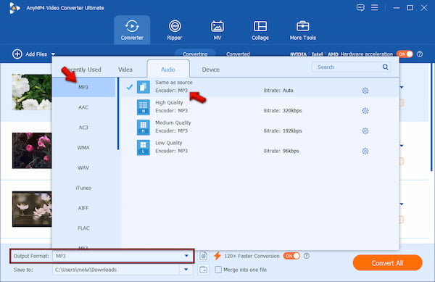Select the Same as source preset icon
435x282 pixels.
point(143,87)
